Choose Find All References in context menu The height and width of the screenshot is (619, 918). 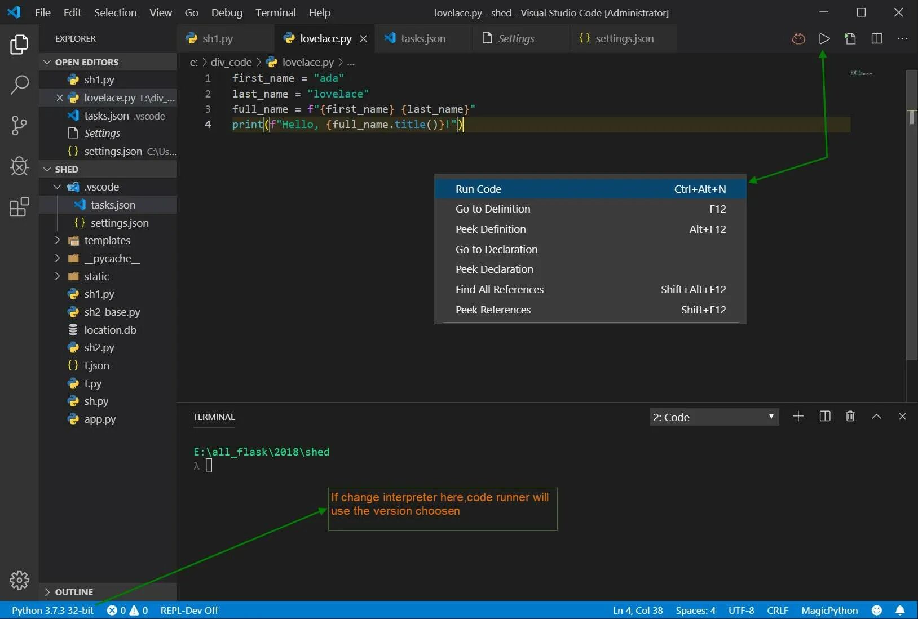pyautogui.click(x=590, y=289)
